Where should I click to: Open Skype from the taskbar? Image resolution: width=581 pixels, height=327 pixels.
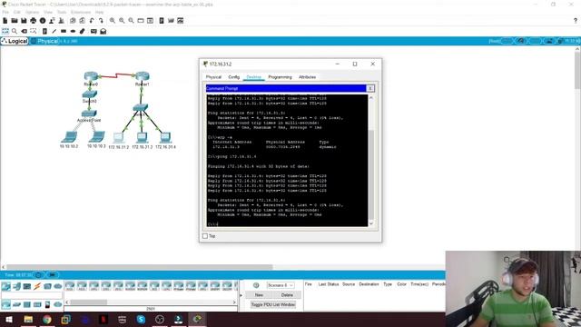(x=141, y=319)
